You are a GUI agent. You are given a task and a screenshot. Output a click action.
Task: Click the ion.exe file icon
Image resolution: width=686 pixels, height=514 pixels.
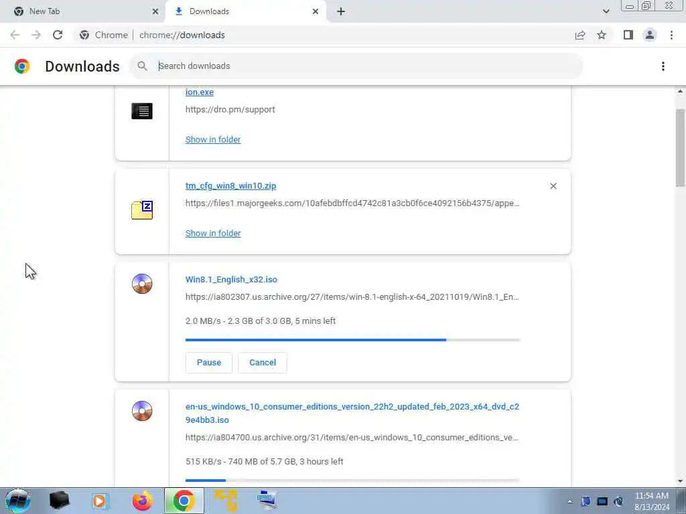click(142, 111)
